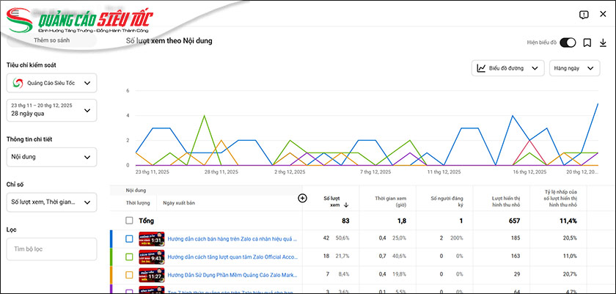Open the Nội dung details dropdown

click(51, 156)
